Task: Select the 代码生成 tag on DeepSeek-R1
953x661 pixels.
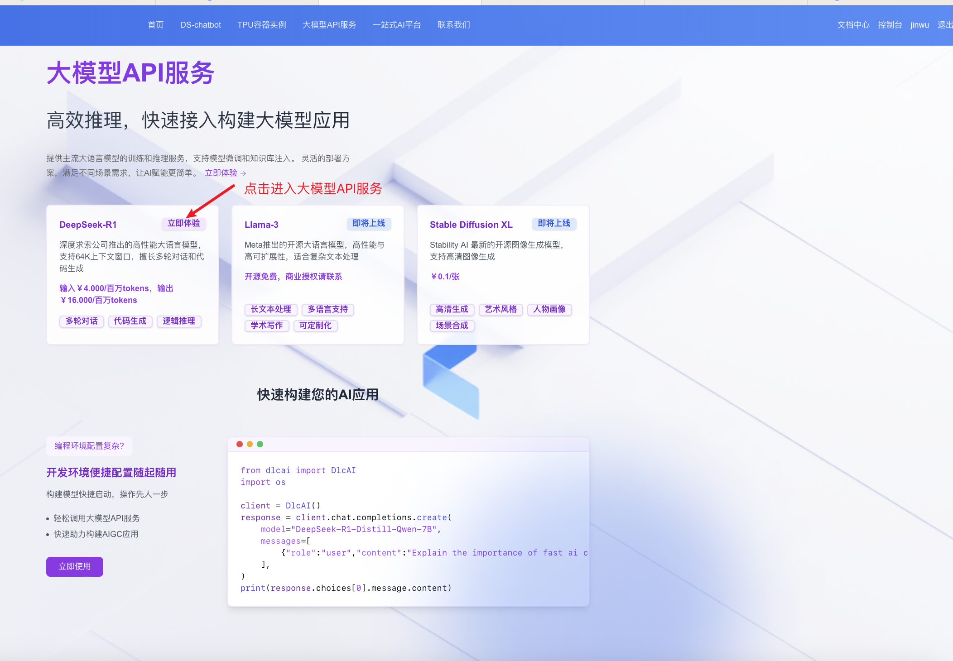Action: pyautogui.click(x=130, y=321)
